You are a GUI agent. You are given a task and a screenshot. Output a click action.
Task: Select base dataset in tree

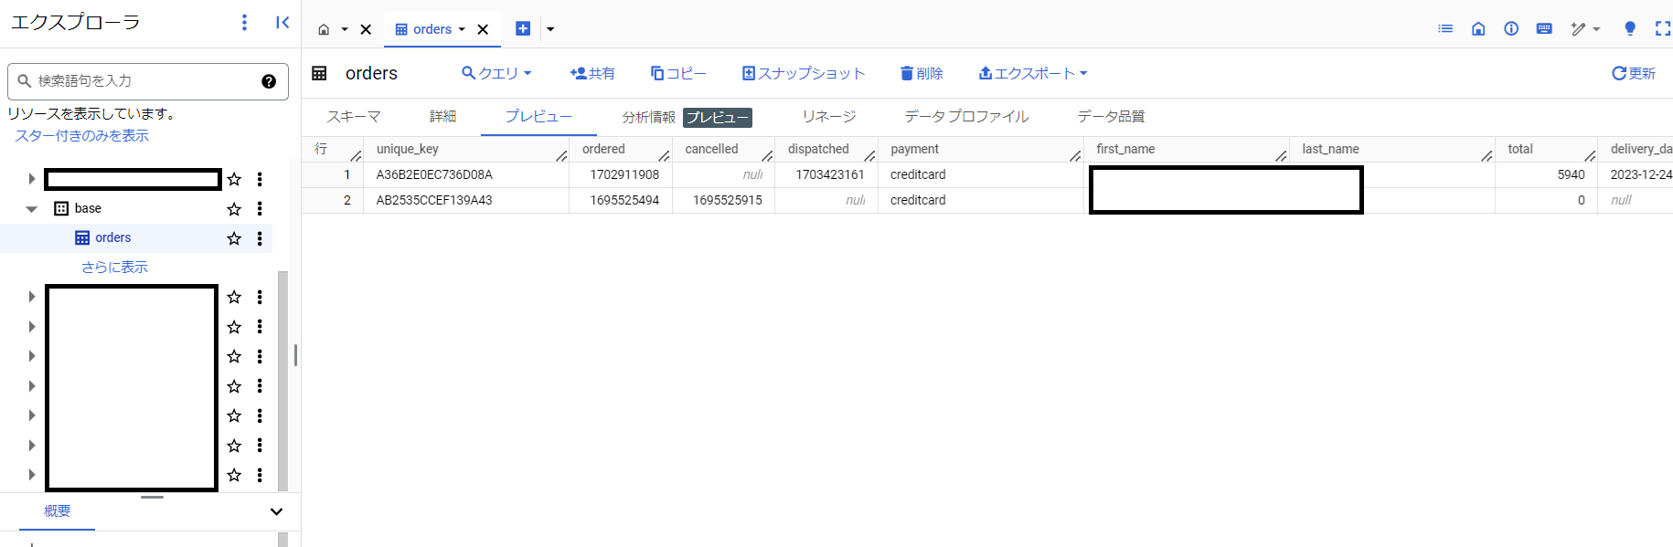(88, 209)
